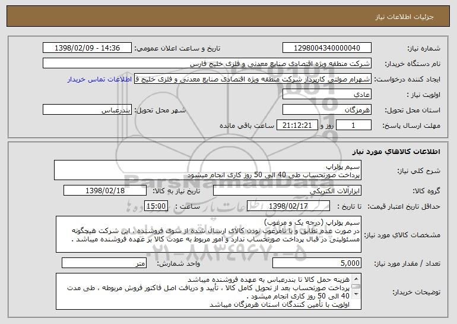Click the label شرح کلی نیاز
Viewport: 457px width, 324px height.
coord(419,171)
